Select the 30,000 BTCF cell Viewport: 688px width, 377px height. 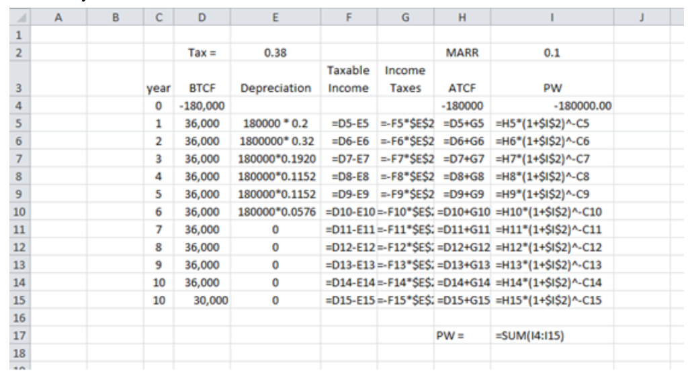pyautogui.click(x=202, y=300)
